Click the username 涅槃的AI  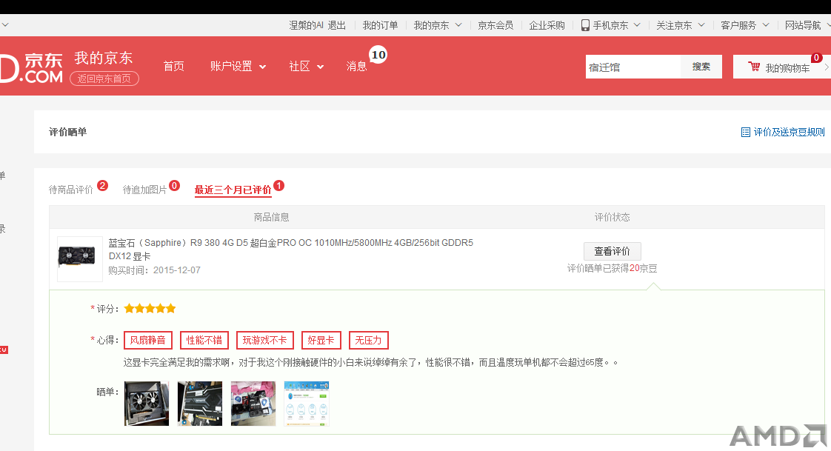(306, 25)
